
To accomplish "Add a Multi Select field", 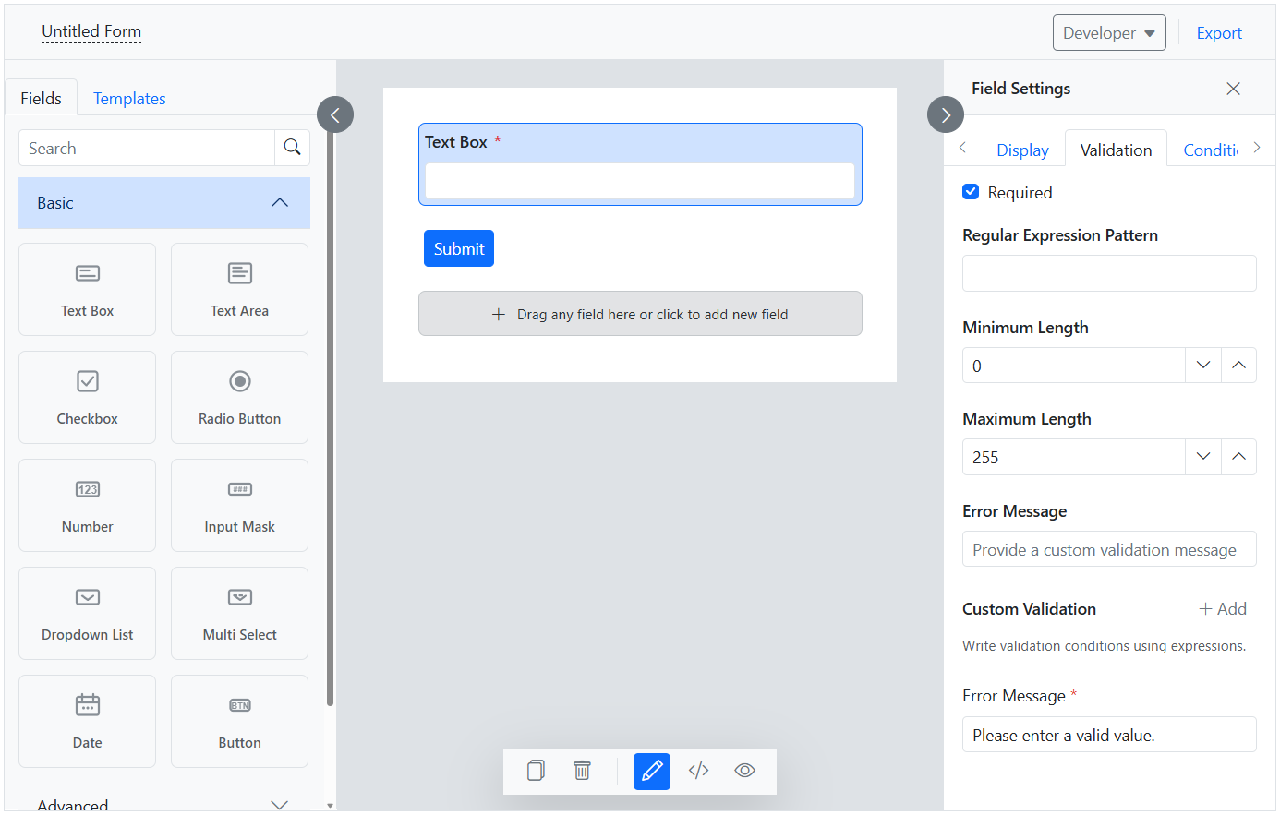I will 239,613.
